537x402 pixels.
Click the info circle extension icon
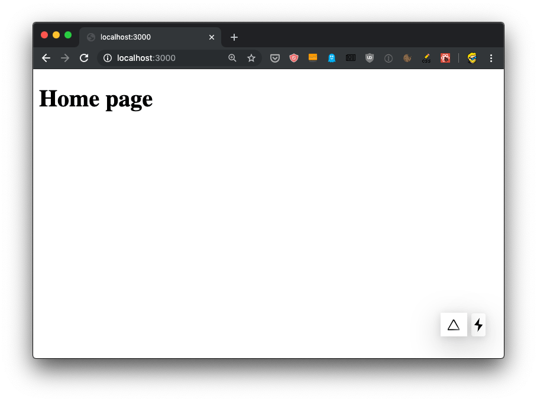388,58
